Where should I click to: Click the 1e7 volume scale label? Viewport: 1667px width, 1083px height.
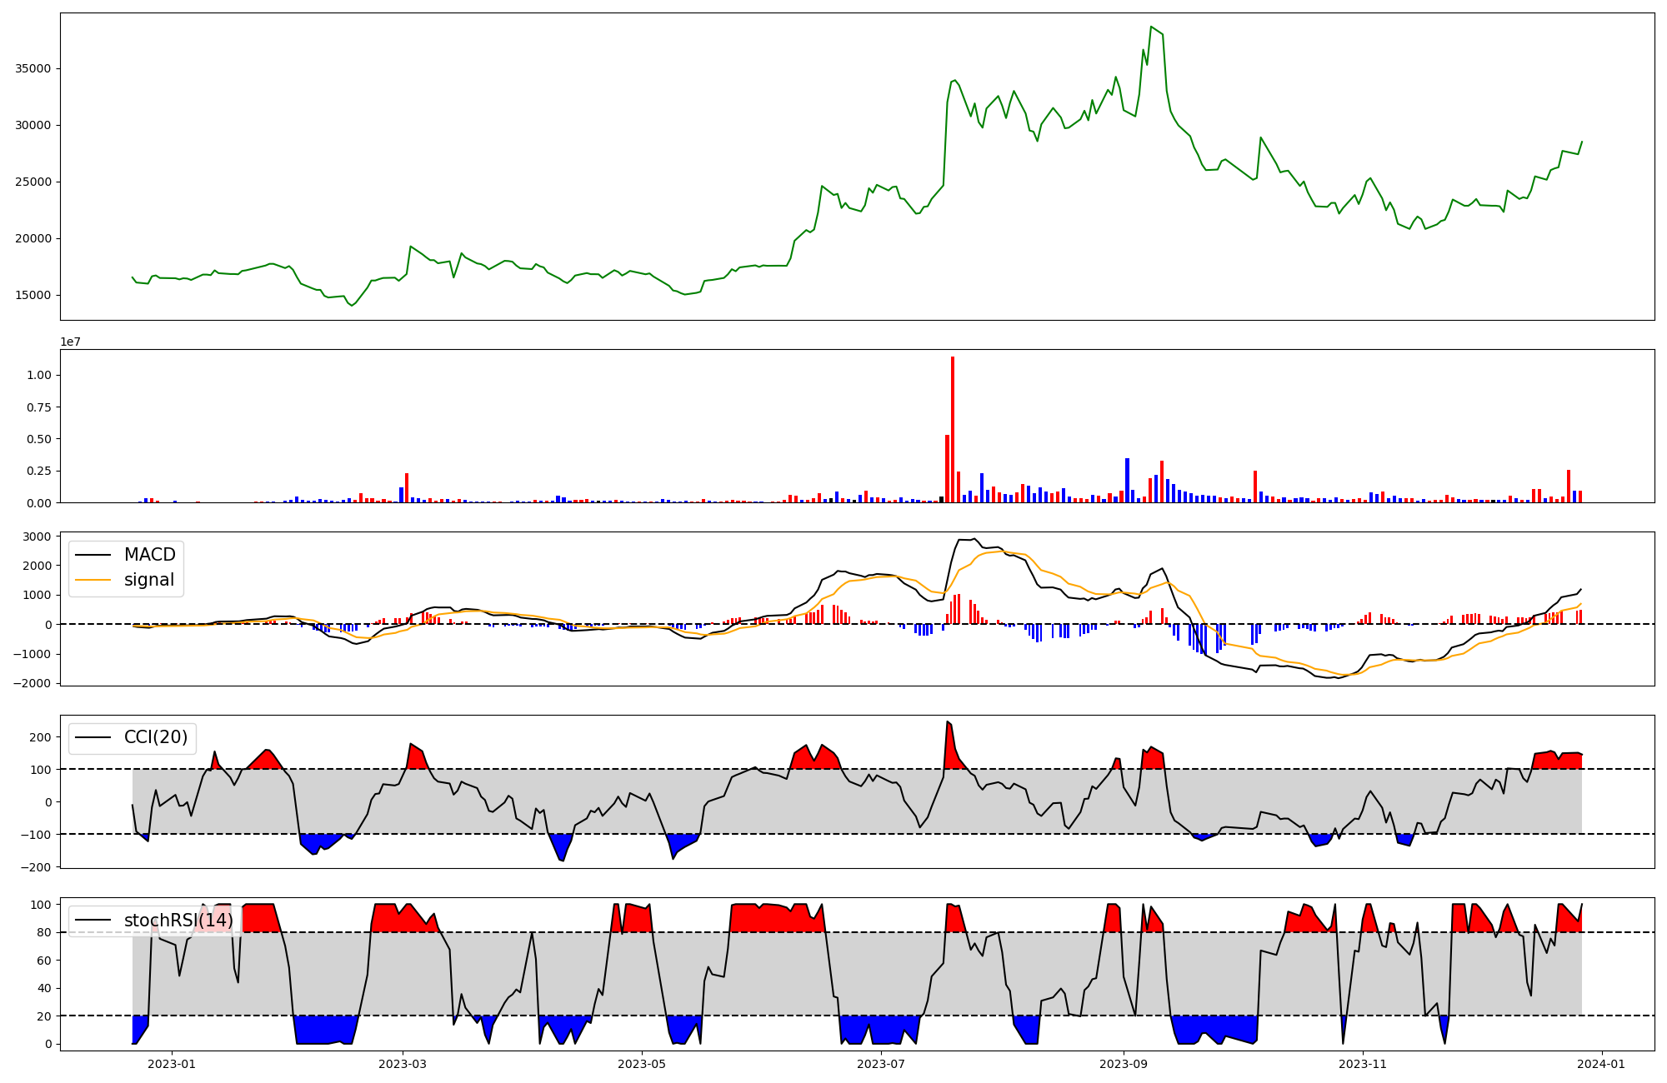click(70, 342)
